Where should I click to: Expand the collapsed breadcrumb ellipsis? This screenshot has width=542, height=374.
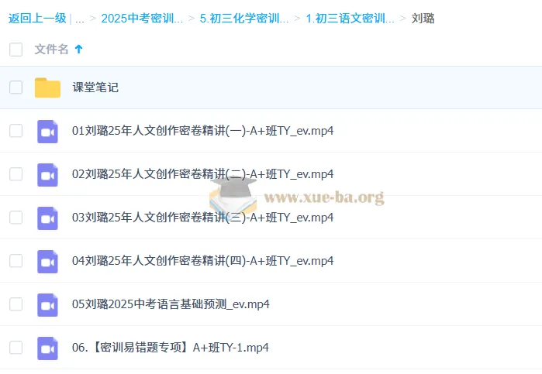(80, 18)
